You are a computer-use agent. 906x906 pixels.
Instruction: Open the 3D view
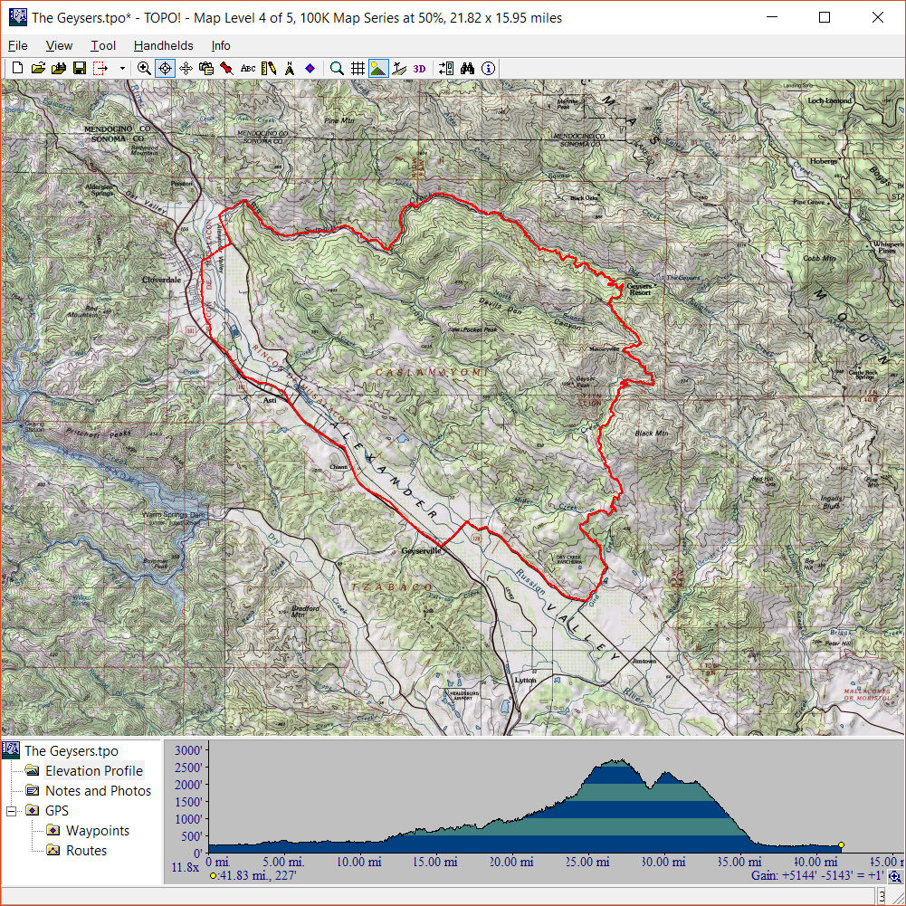(x=419, y=68)
